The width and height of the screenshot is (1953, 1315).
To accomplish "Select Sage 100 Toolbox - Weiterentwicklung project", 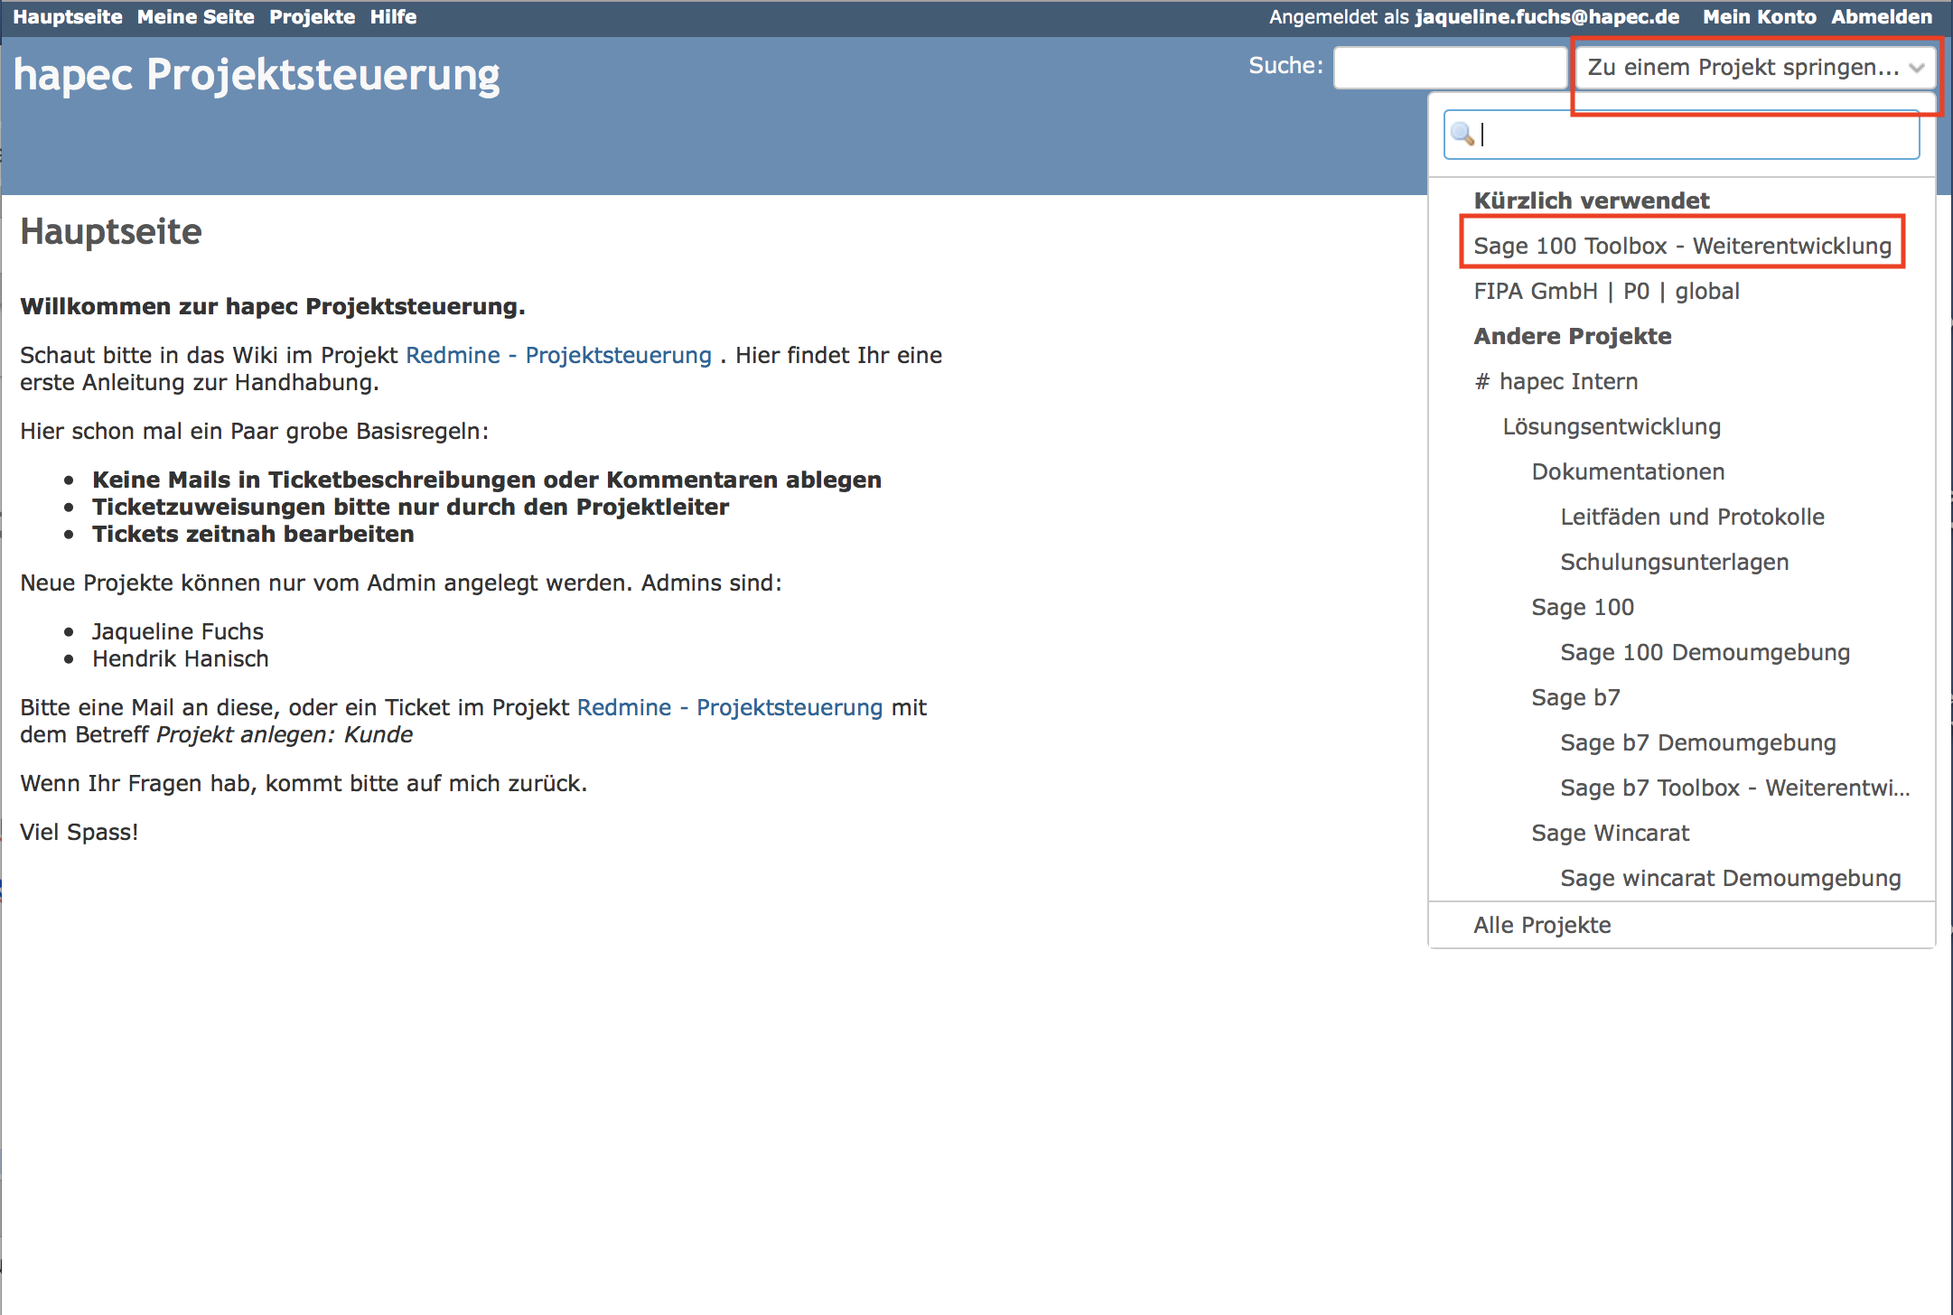I will (x=1682, y=246).
